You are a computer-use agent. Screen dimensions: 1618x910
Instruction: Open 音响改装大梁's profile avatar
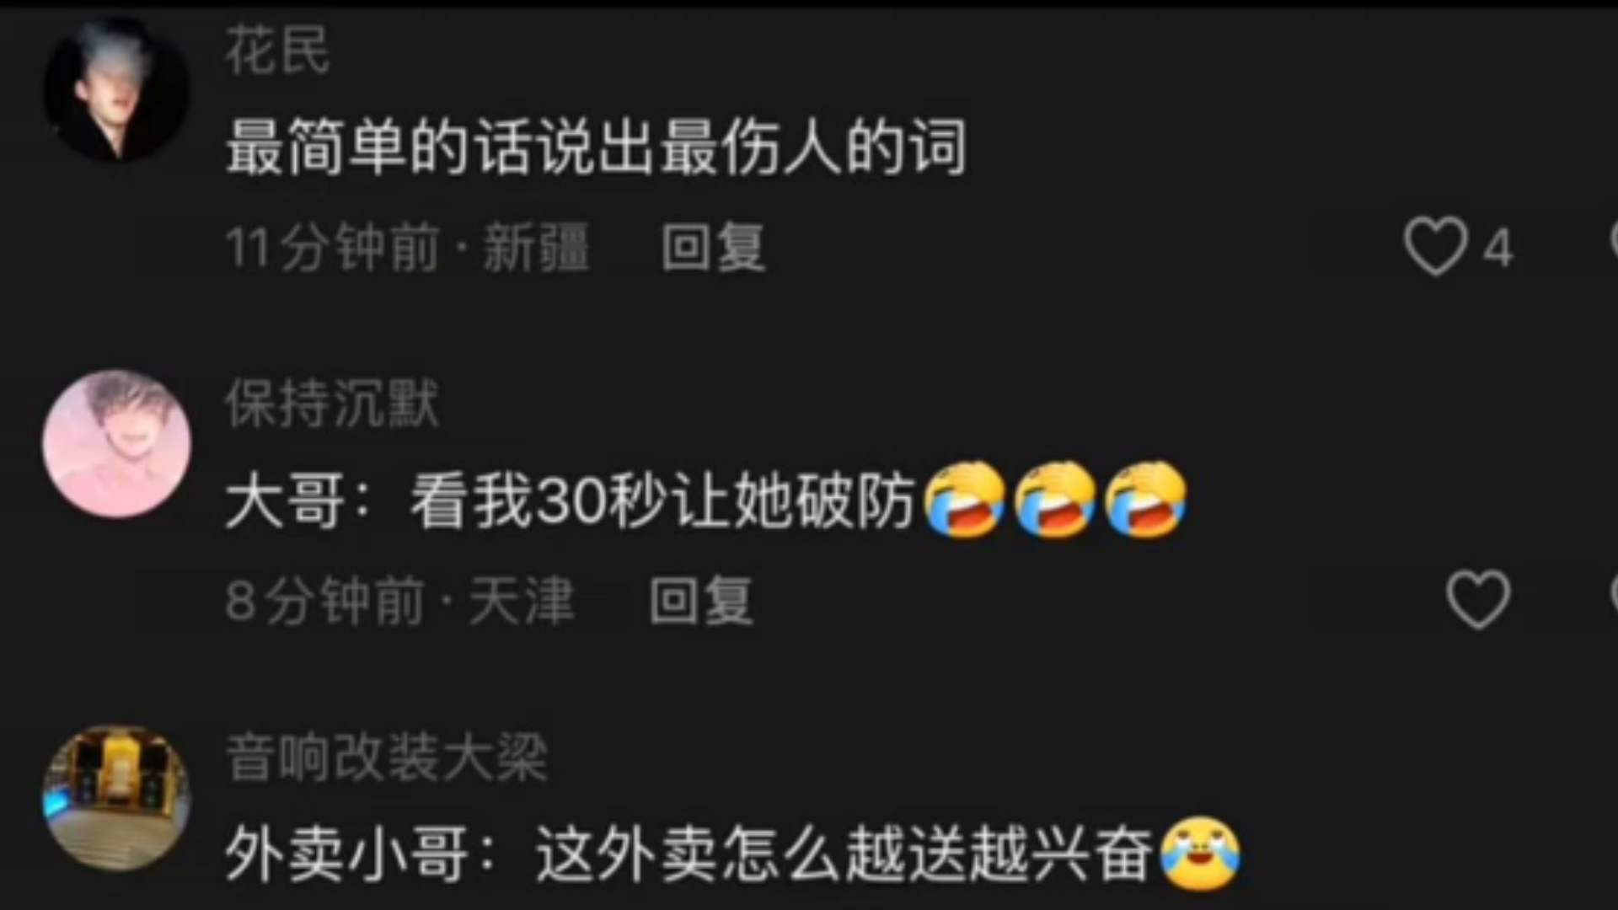tap(116, 797)
